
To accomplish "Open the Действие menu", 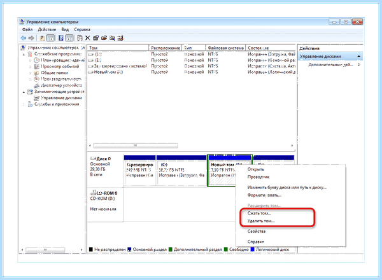I will click(46, 29).
